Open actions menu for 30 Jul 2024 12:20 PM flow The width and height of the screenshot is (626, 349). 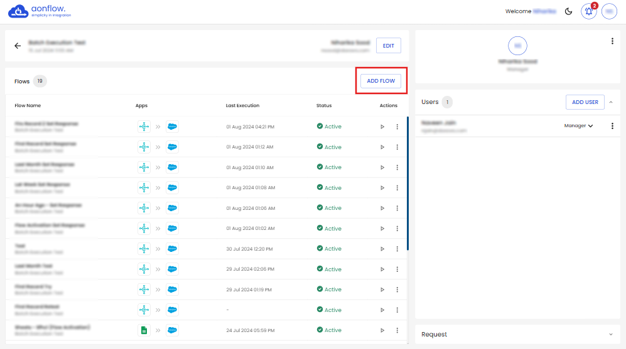coord(397,249)
